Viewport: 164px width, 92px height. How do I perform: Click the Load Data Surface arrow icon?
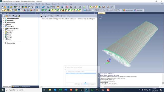(42, 16)
